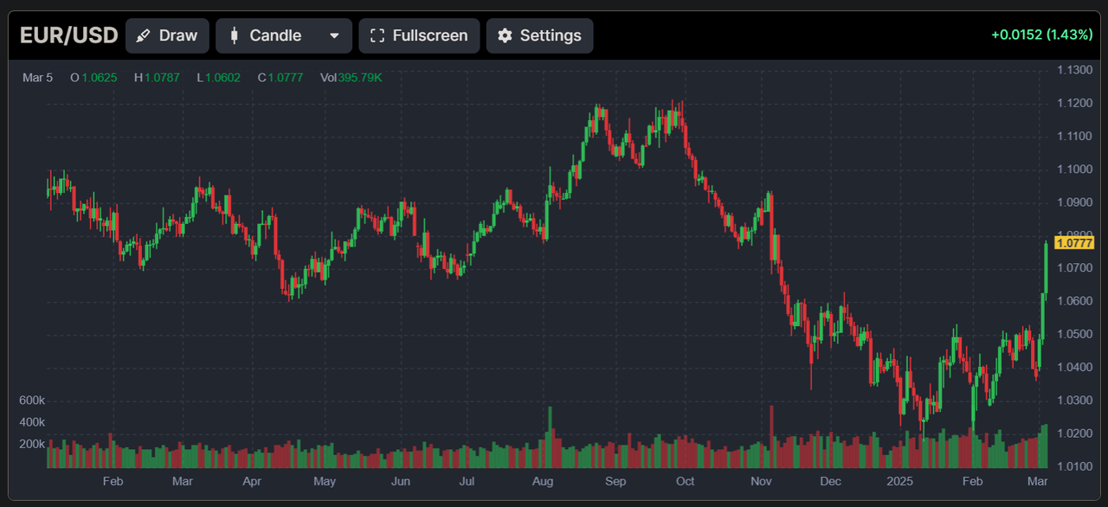Click the open value 1.0625
Screen dimensions: 1108x507
pyautogui.click(x=99, y=78)
